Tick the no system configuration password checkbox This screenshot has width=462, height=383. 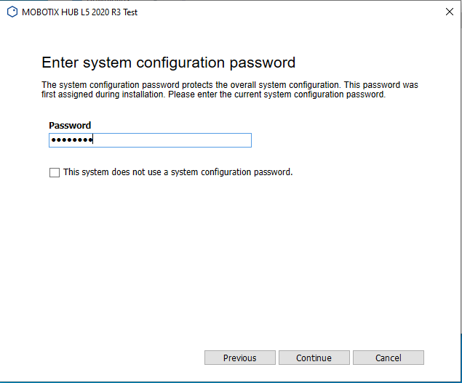click(x=54, y=173)
